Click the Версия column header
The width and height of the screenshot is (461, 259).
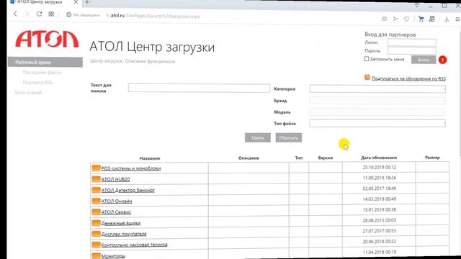pyautogui.click(x=326, y=158)
